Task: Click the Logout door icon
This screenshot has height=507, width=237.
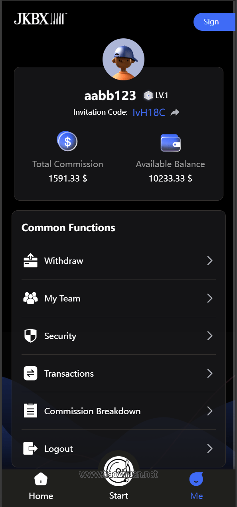Action: coord(30,449)
